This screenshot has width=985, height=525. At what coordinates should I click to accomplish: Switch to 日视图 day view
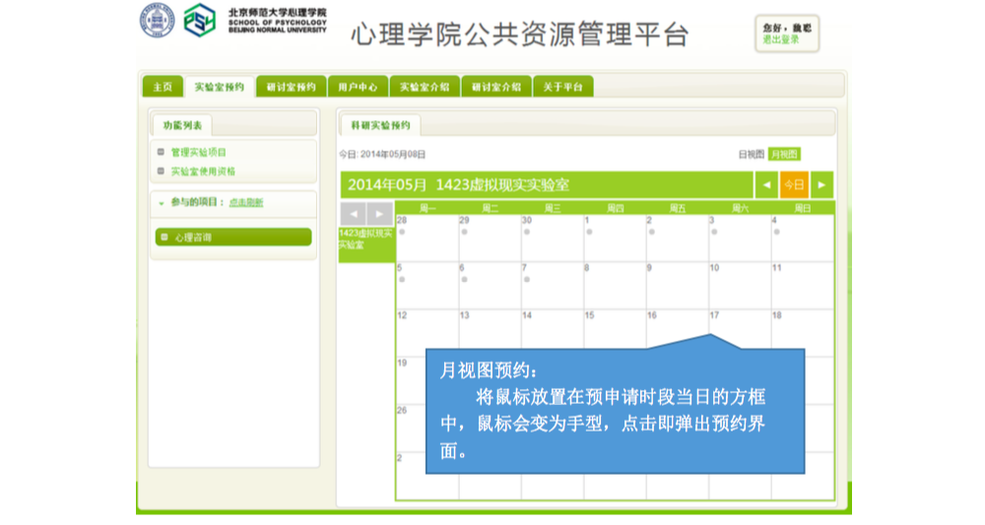752,155
